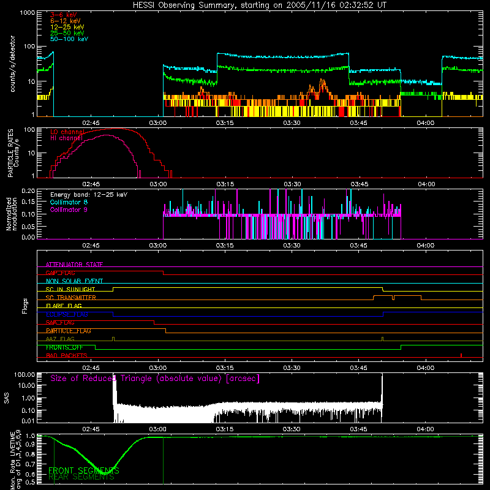The image size is (490, 490).
Task: Click the 0.20 tick on modulation panel
Action: [x=28, y=190]
